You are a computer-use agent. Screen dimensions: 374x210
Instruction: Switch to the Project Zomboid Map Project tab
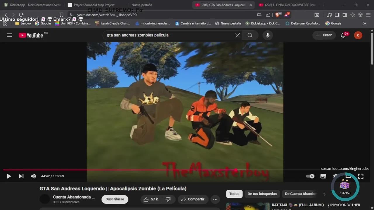click(93, 5)
